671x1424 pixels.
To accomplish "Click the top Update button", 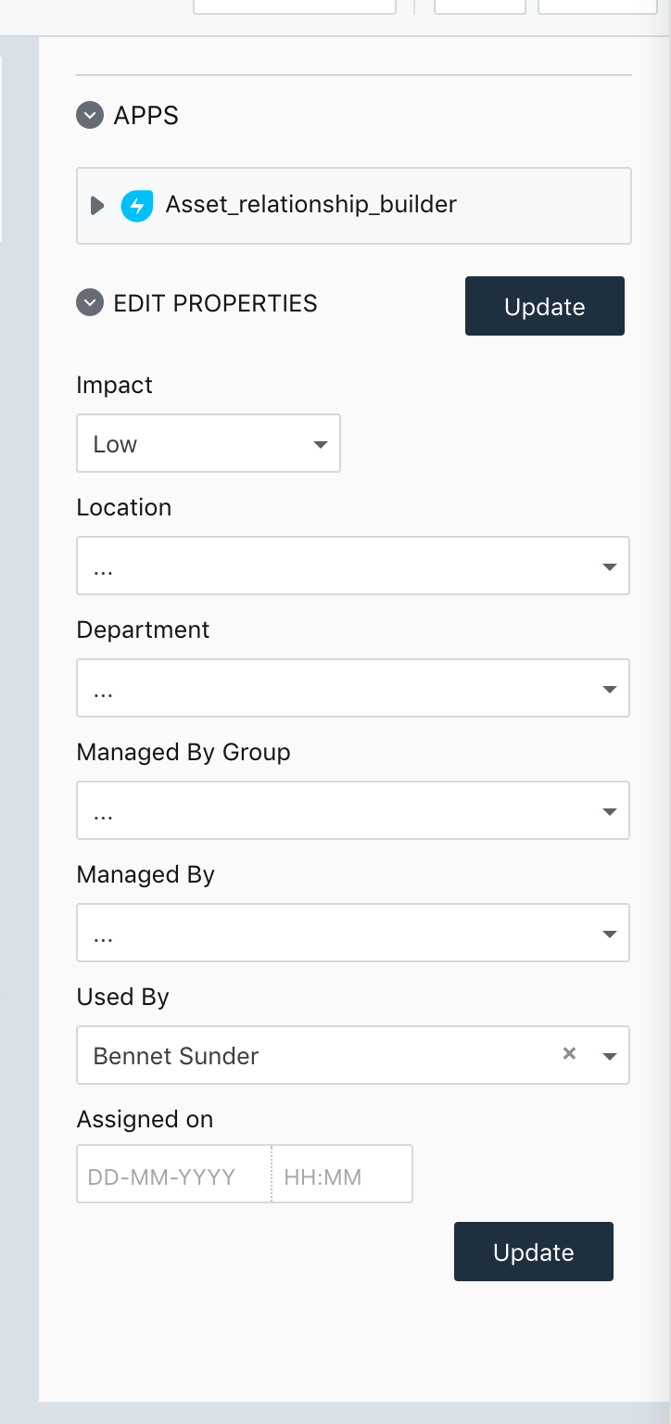I will pyautogui.click(x=544, y=306).
